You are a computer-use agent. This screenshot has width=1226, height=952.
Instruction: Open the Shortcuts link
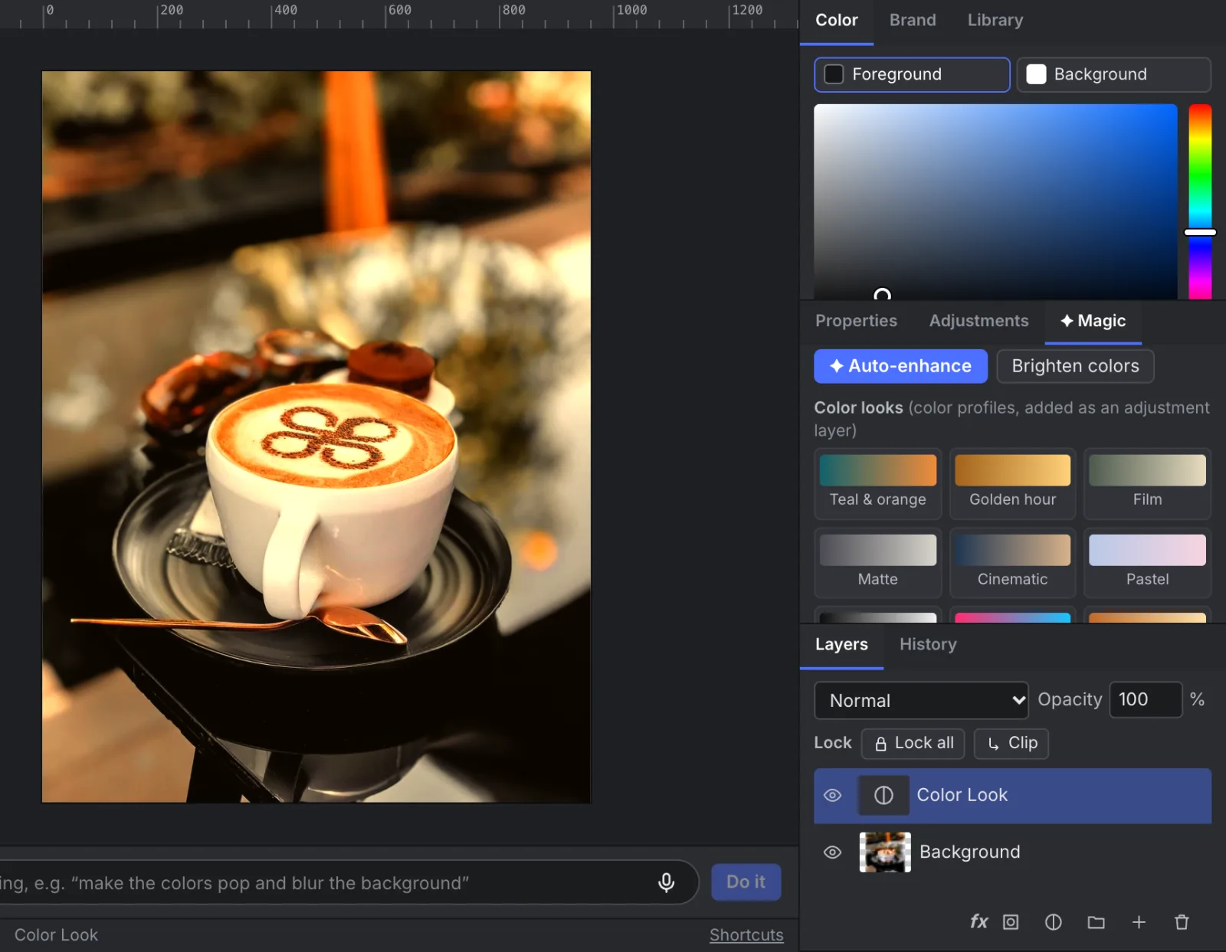tap(746, 935)
